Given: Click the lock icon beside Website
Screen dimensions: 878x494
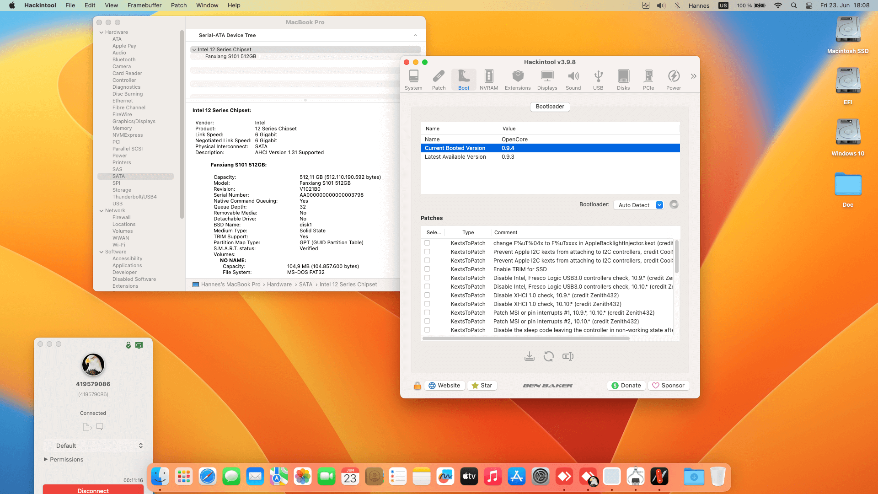Looking at the screenshot, I should (417, 386).
